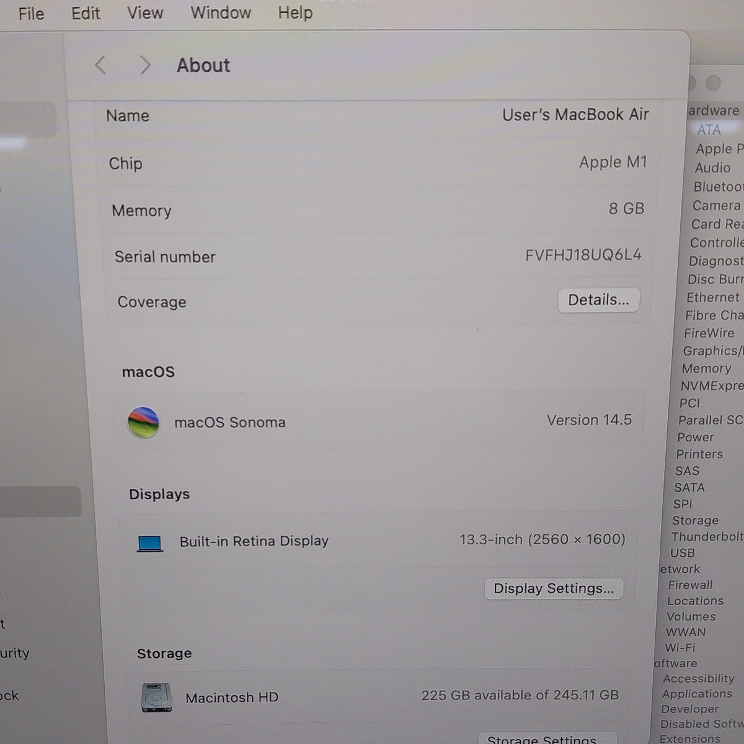
Task: Select Audio in System Information sidebar
Action: (x=712, y=167)
